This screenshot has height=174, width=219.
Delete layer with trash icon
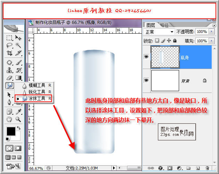click(x=208, y=168)
